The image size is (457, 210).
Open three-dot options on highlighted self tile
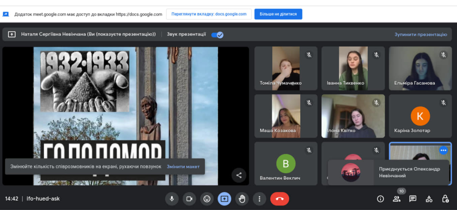coord(444,151)
